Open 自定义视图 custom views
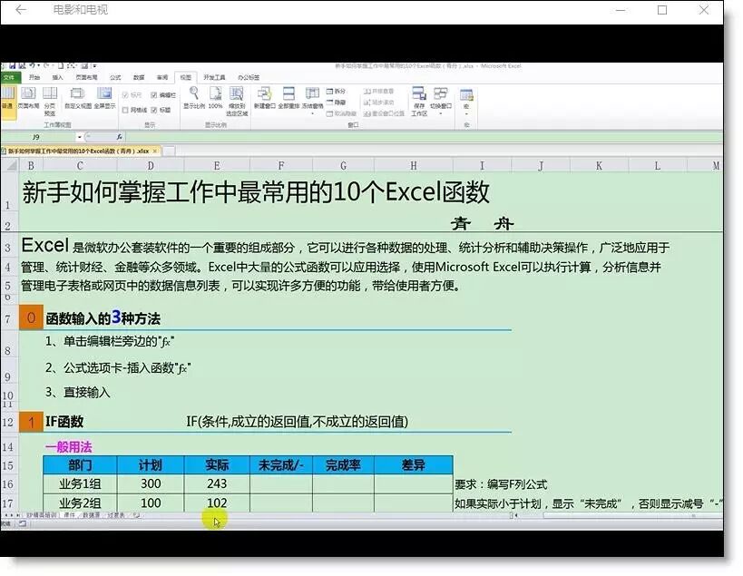 (78, 98)
